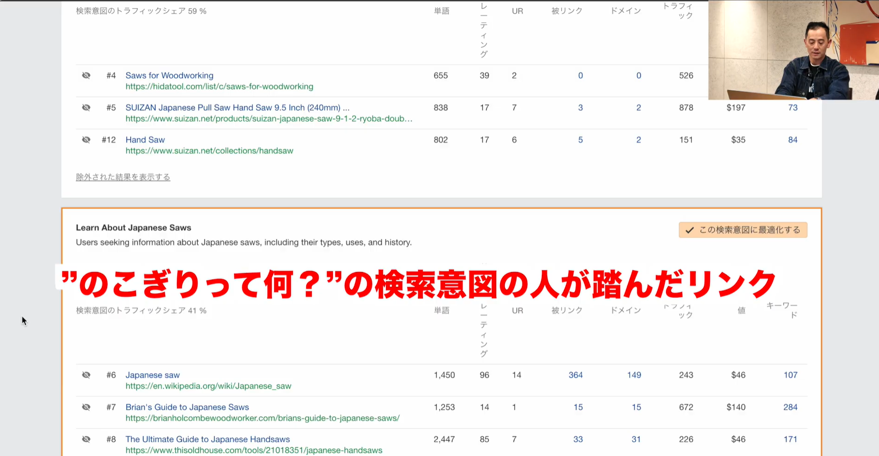The height and width of the screenshot is (456, 879).
Task: Hide the Saws for Woodworking result
Action: 86,75
